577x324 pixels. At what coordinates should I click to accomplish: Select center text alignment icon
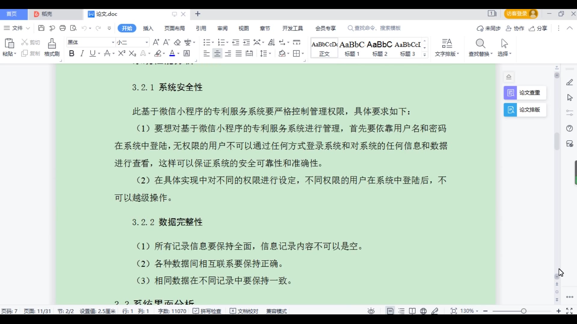coord(217,54)
